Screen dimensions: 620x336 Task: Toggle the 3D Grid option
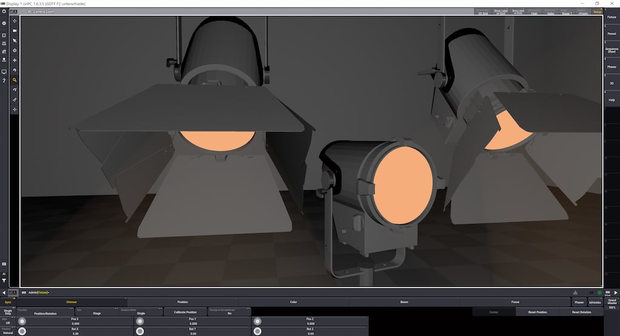click(x=483, y=12)
